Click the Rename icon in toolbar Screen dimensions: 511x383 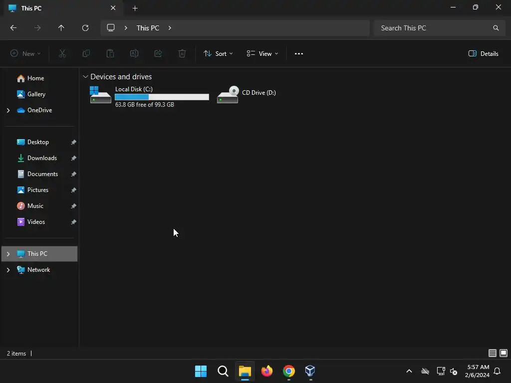point(134,54)
